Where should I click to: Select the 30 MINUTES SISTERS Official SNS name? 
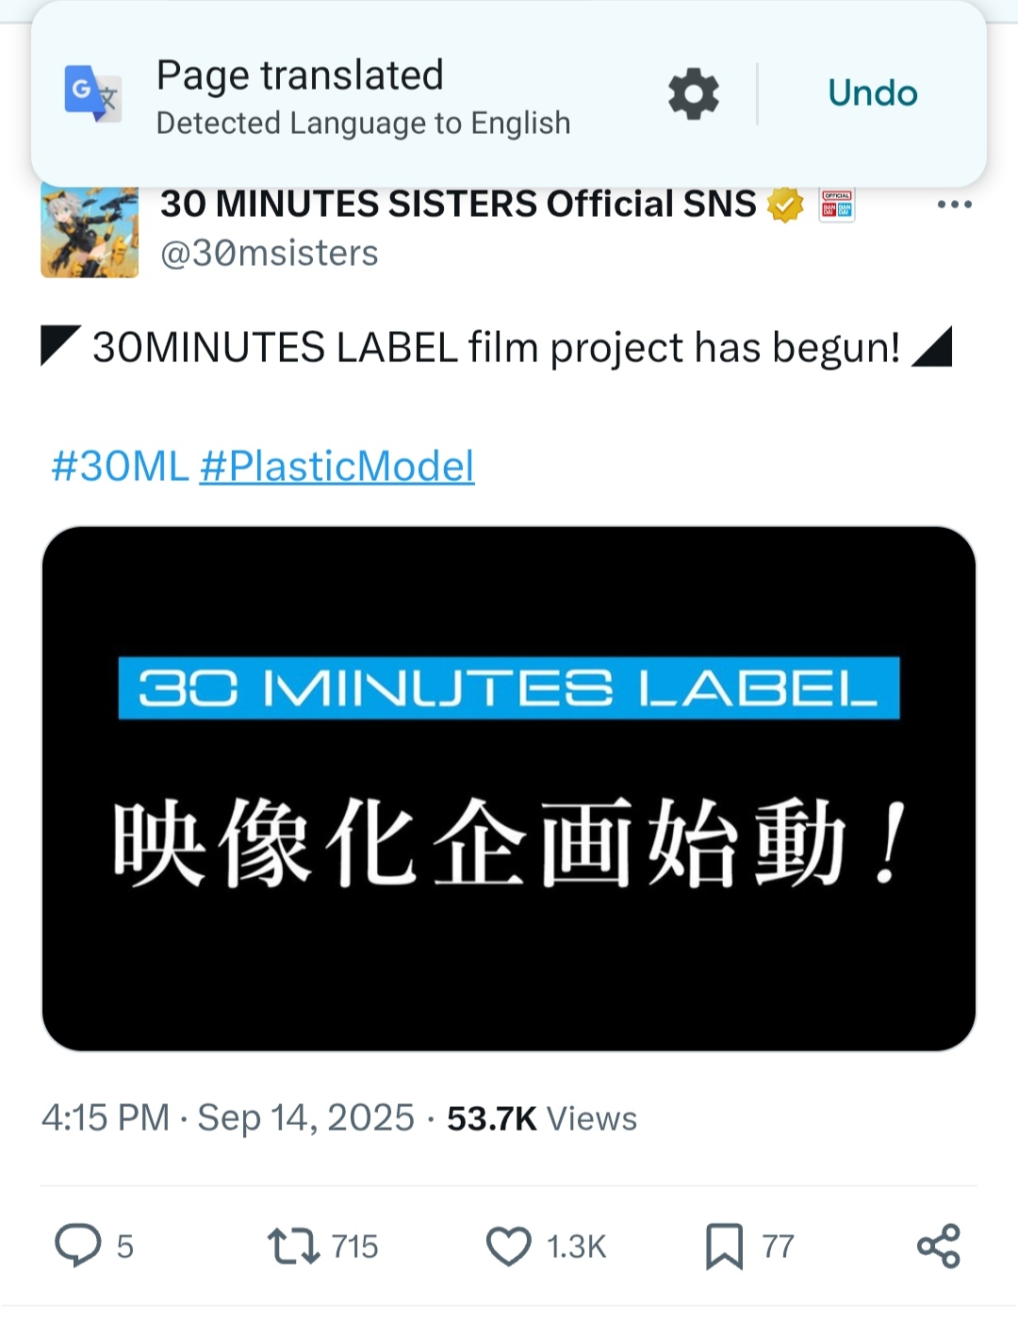[x=458, y=204]
